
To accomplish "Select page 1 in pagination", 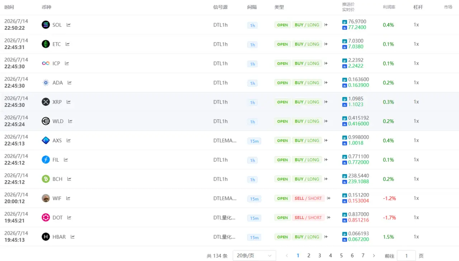I will (x=298, y=256).
